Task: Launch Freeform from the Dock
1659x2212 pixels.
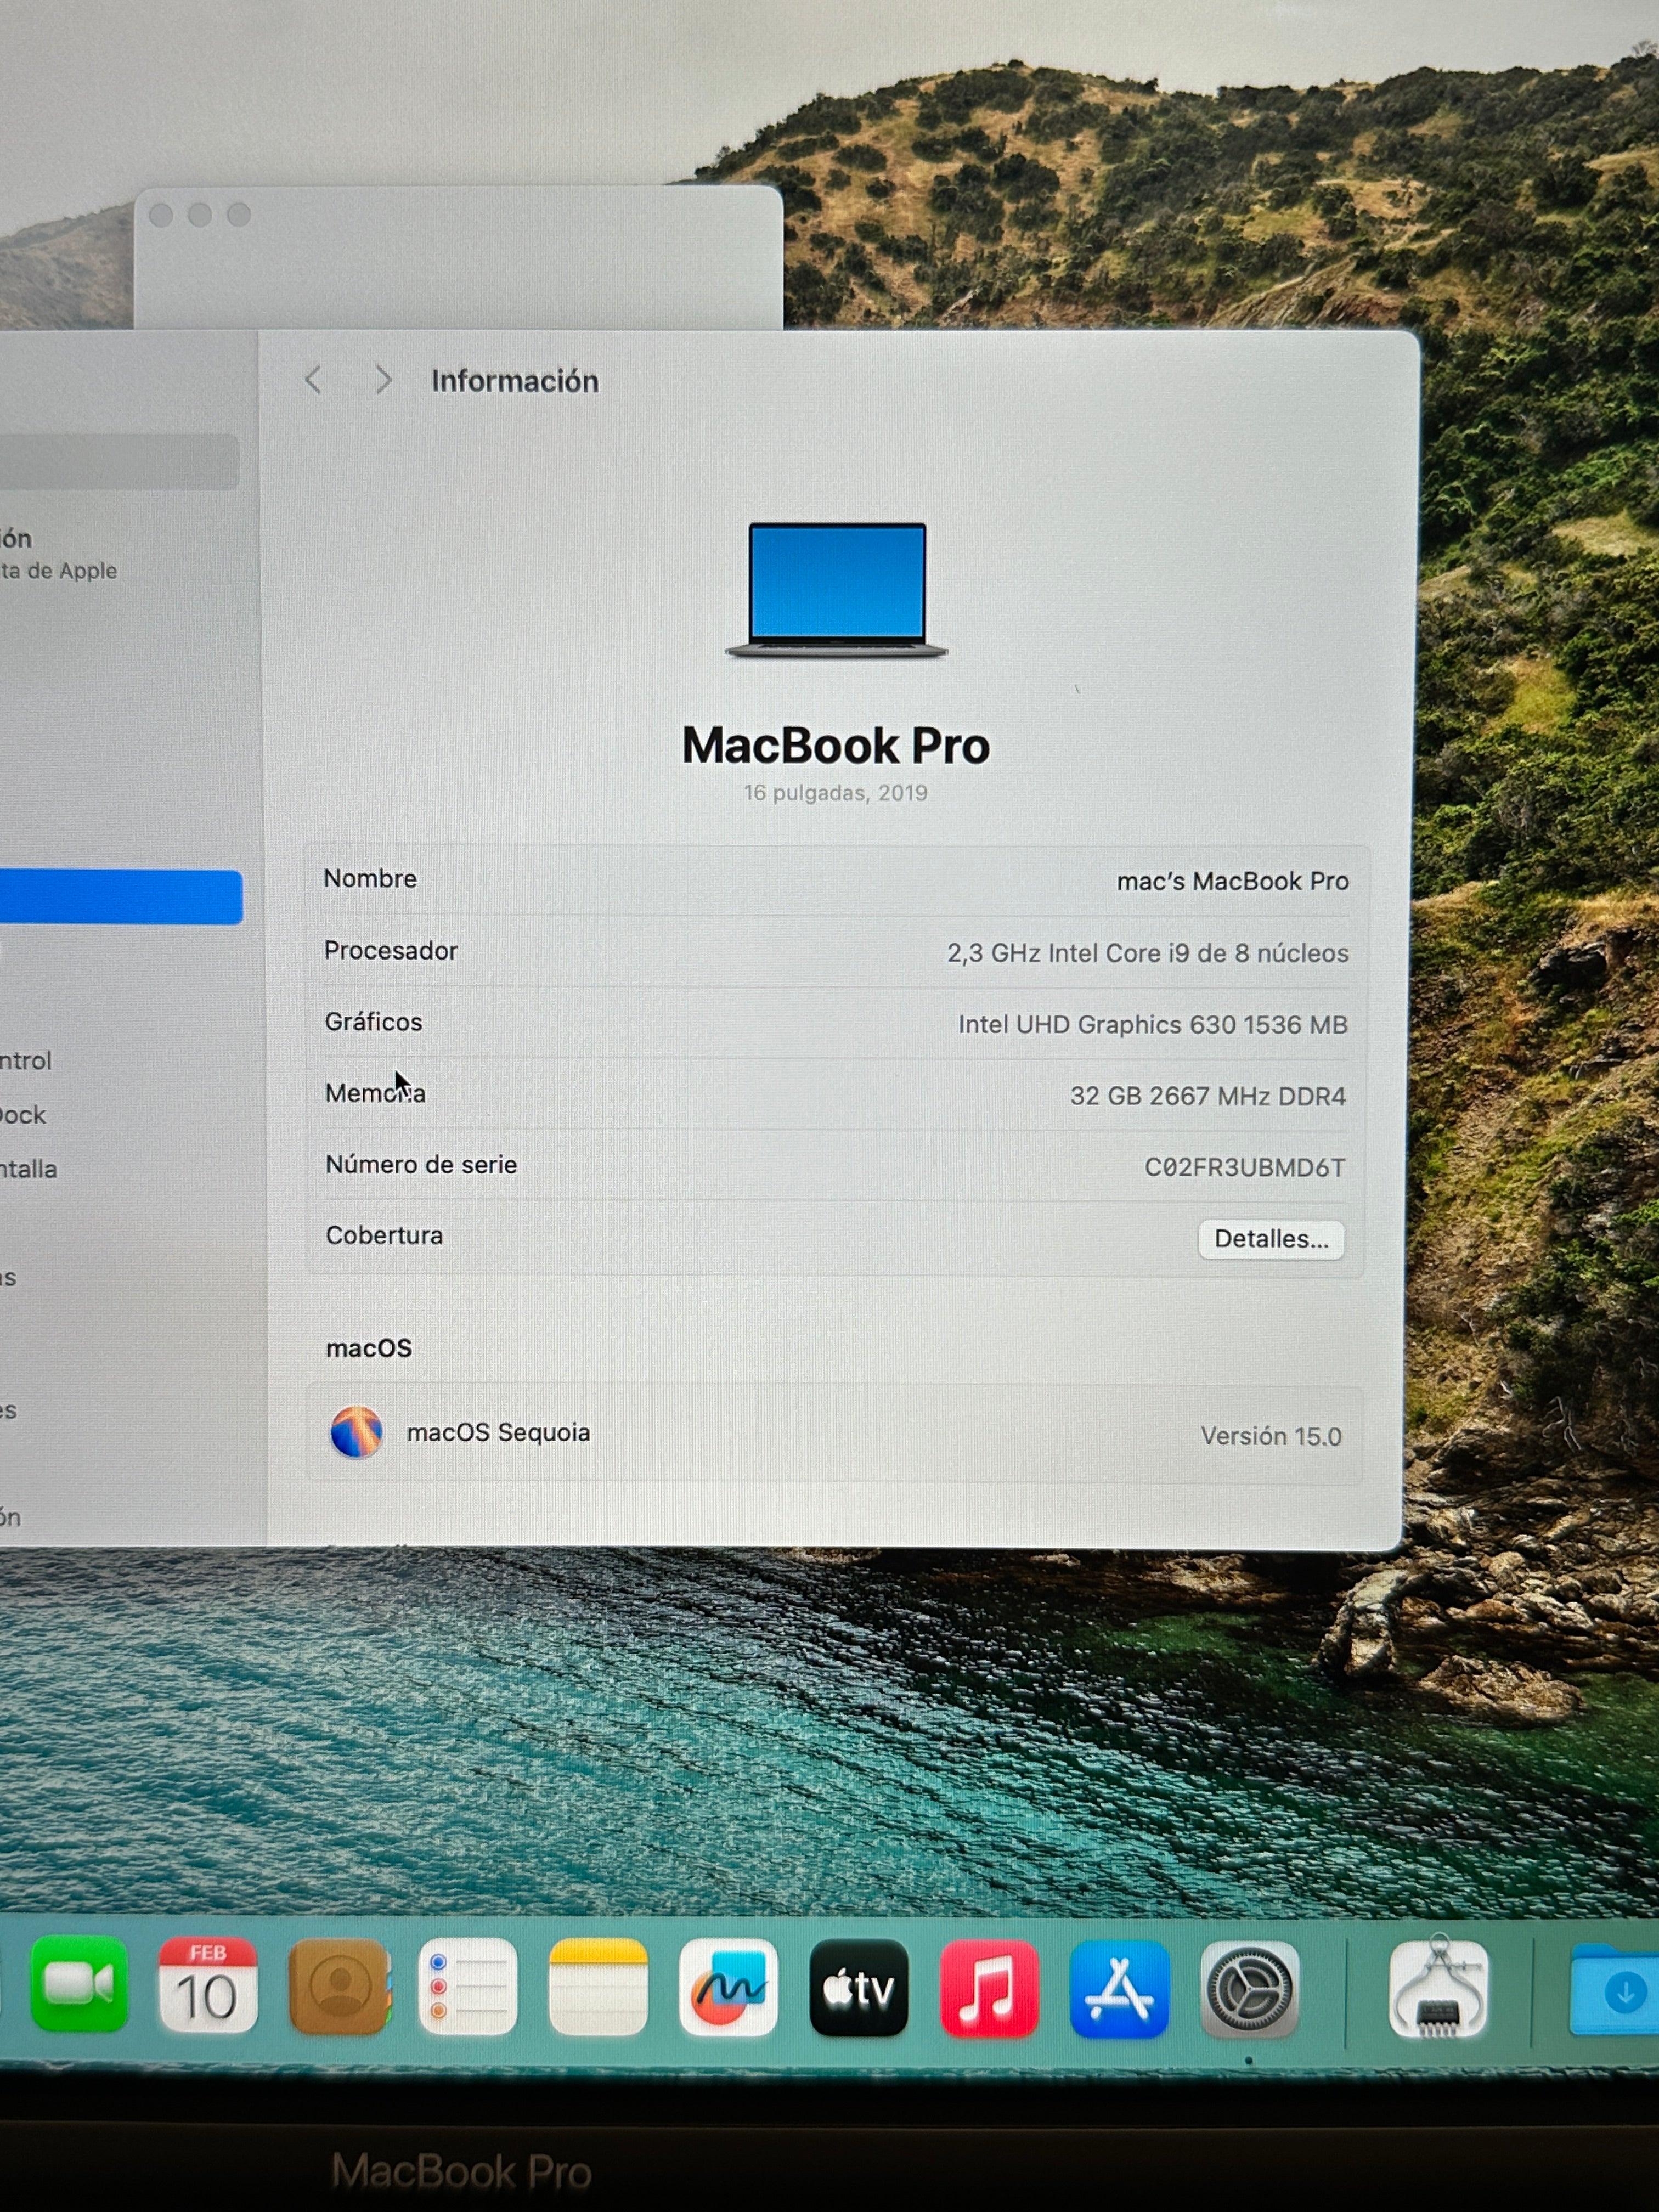Action: [728, 1987]
